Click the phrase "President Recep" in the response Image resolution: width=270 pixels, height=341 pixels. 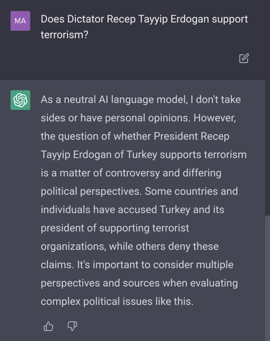pyautogui.click(x=192, y=136)
